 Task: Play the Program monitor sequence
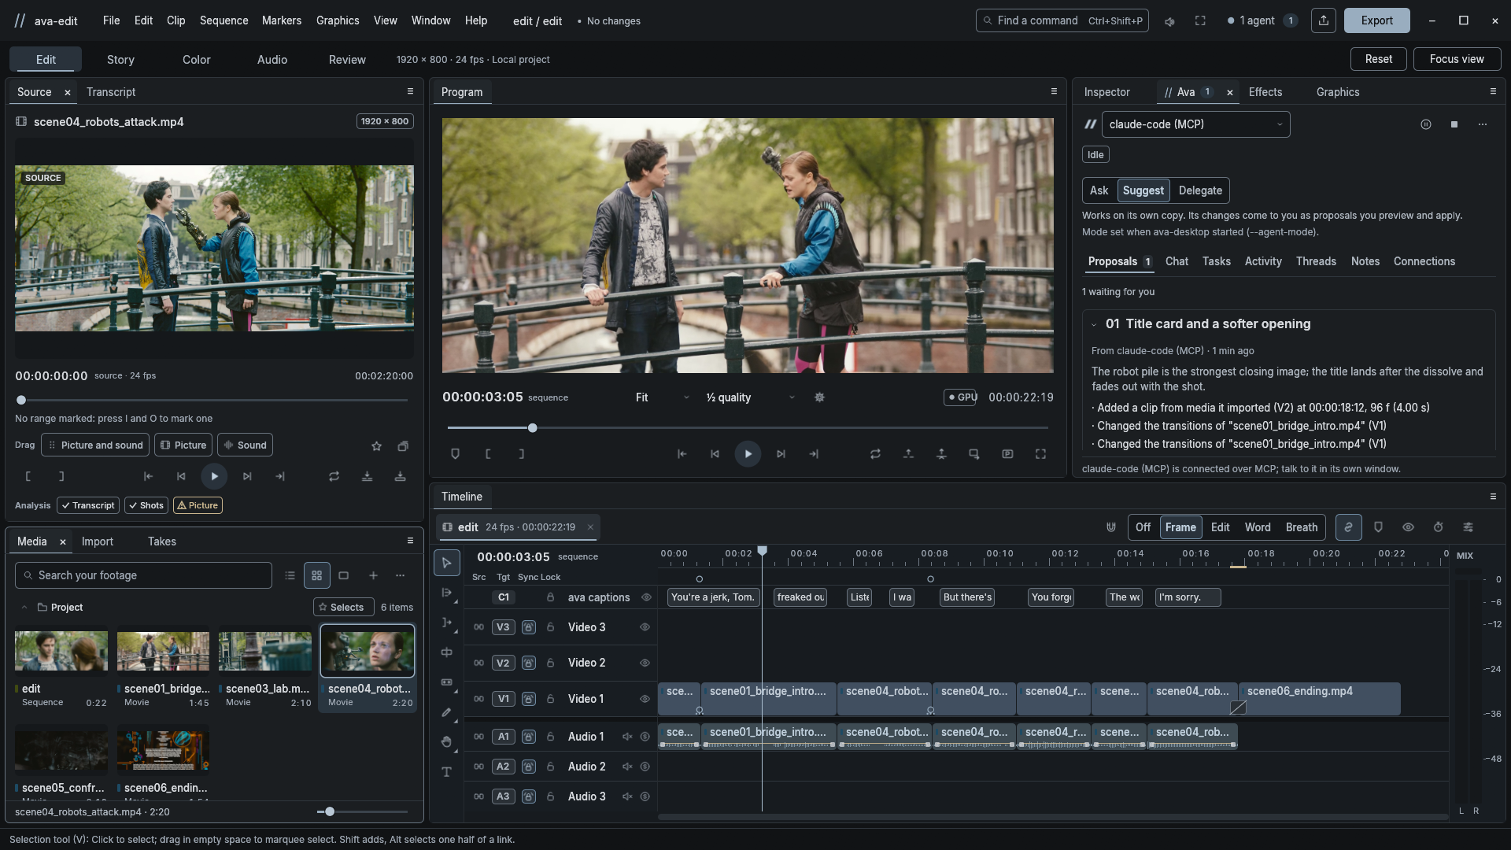pyautogui.click(x=748, y=454)
